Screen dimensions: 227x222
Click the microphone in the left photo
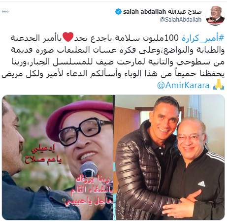click(89, 170)
